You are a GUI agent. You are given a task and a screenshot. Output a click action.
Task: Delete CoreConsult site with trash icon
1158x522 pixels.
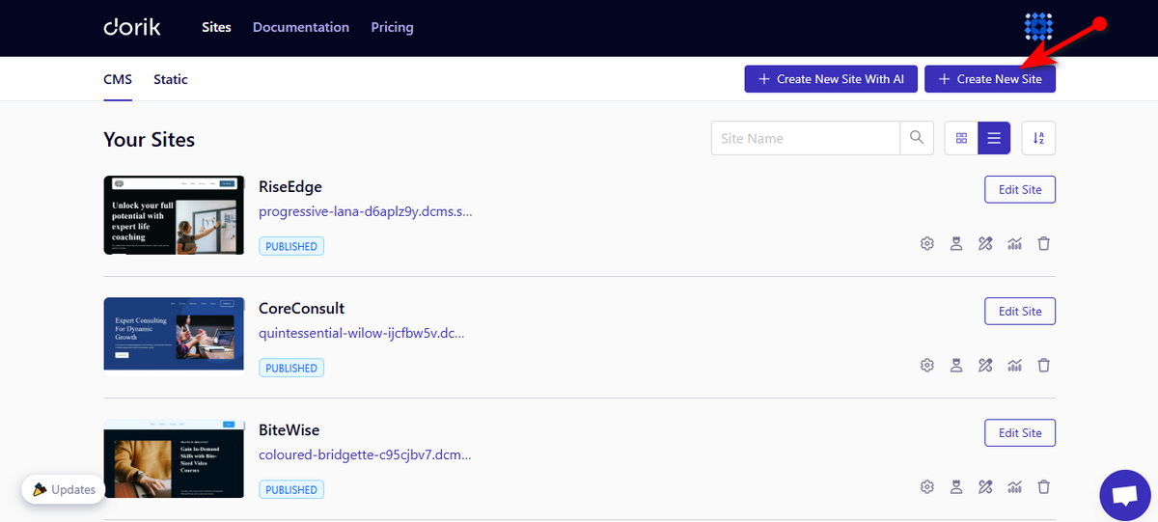[x=1043, y=366]
